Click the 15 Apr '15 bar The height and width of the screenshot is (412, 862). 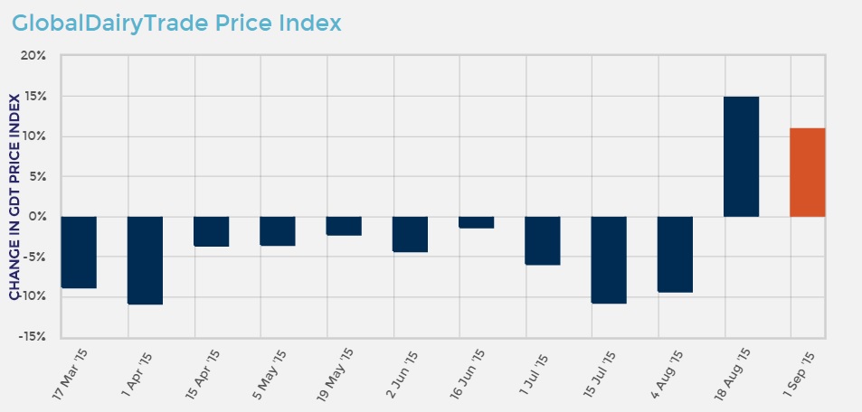point(212,231)
